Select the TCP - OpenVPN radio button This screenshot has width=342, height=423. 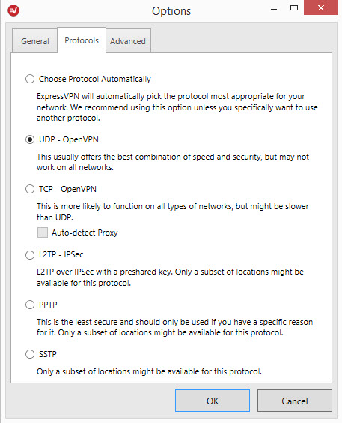tap(30, 189)
